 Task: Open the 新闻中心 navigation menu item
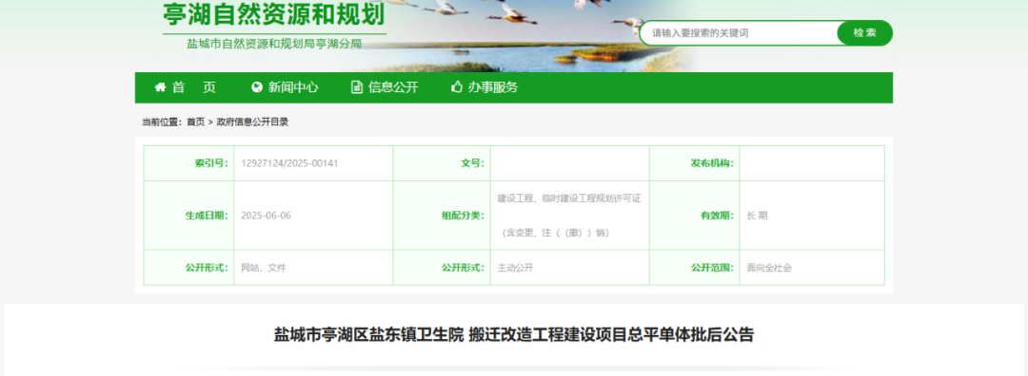tap(286, 87)
